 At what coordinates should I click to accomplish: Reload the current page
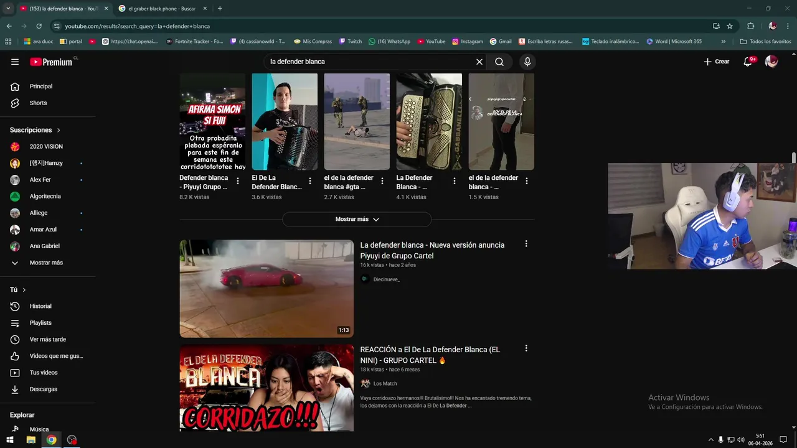click(39, 26)
